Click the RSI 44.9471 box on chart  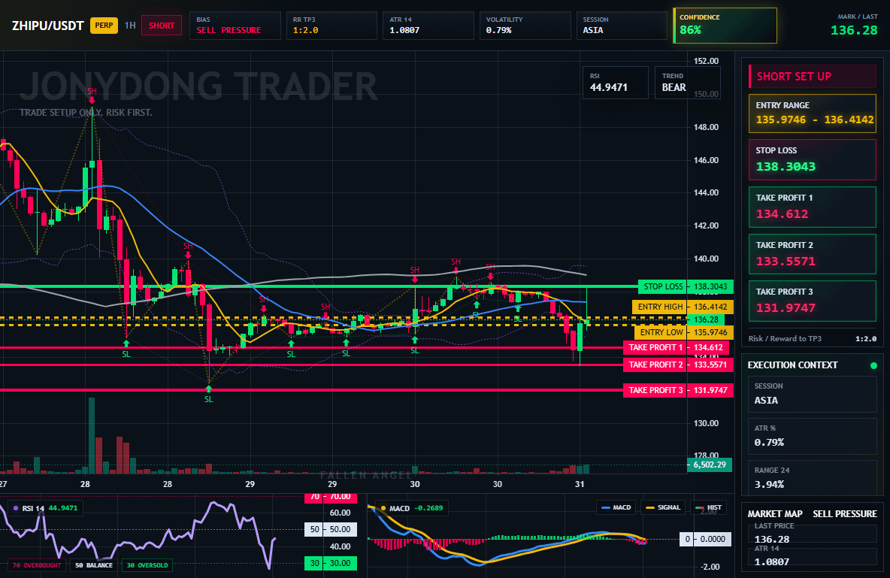click(616, 83)
